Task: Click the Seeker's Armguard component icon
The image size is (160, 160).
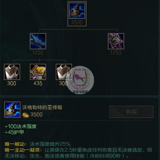Action: [x=38, y=41]
